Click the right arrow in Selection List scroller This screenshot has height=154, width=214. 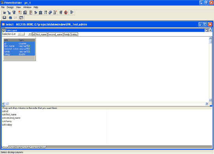click(30, 34)
